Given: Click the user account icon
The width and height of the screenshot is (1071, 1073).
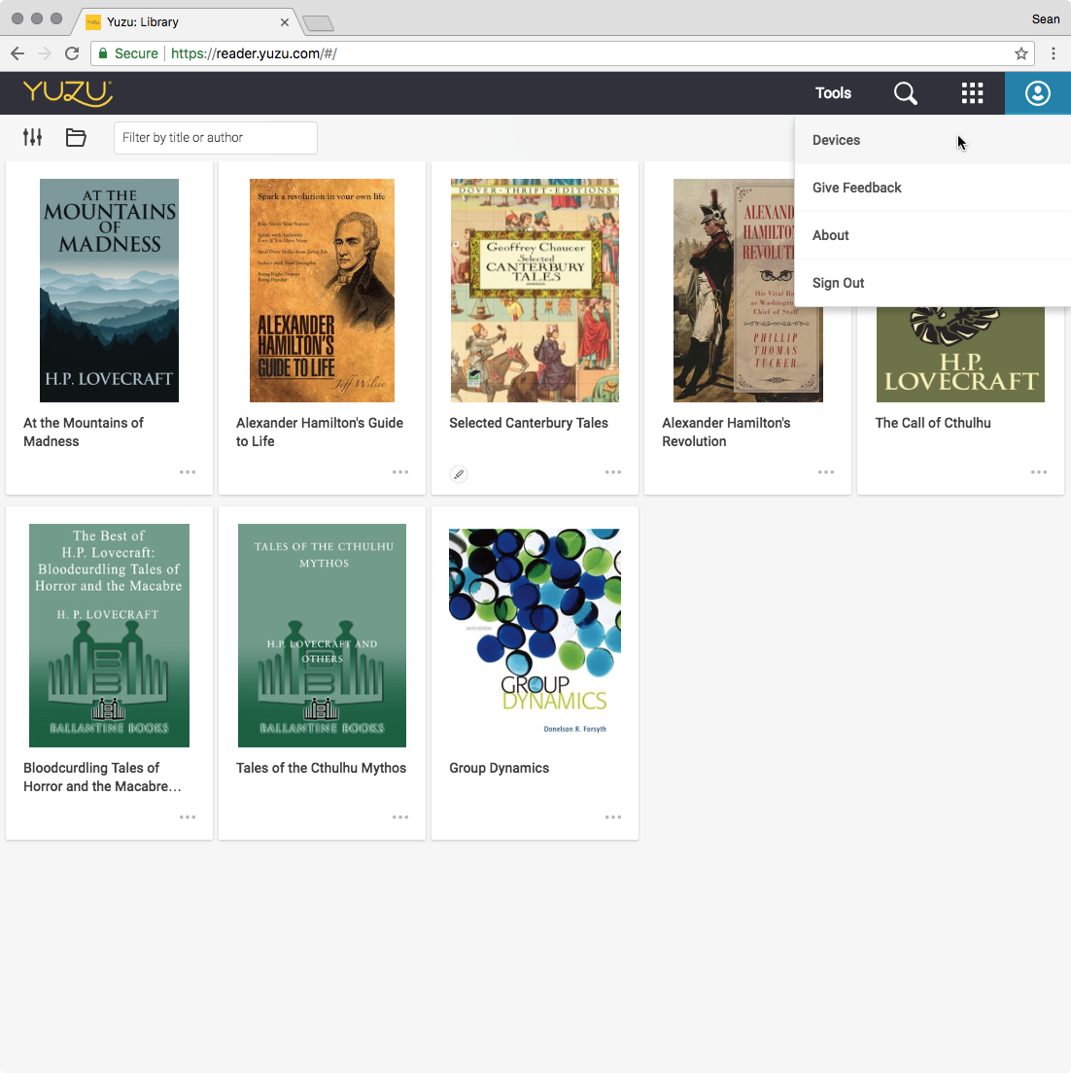Looking at the screenshot, I should click(1037, 93).
